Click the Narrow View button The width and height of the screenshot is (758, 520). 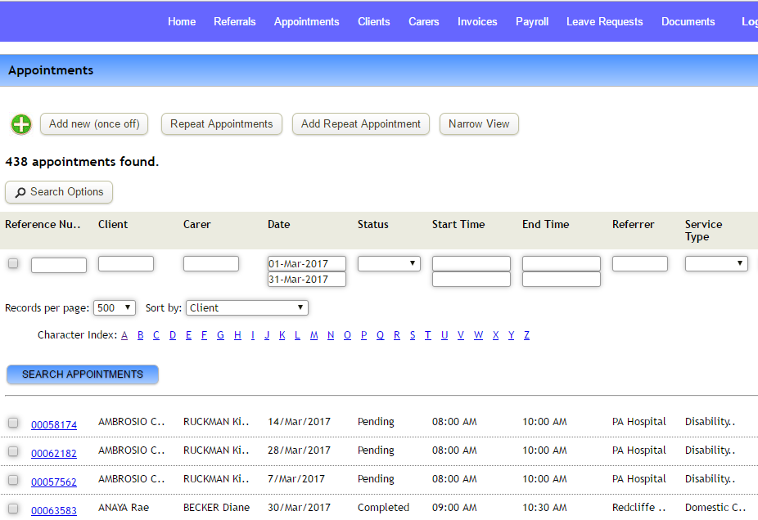pos(478,124)
